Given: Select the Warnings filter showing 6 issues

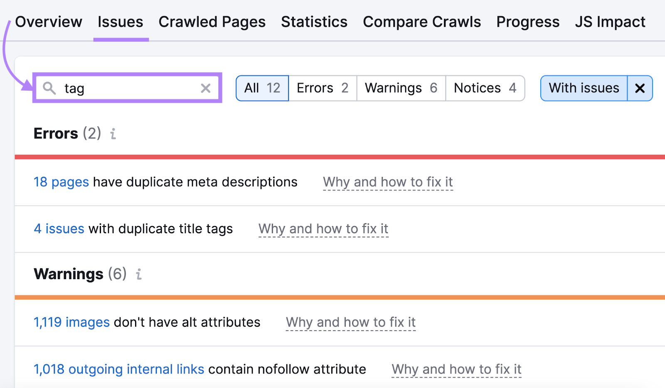Looking at the screenshot, I should click(400, 88).
